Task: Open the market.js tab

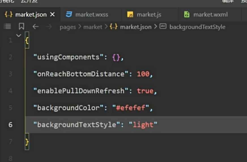Action: [x=149, y=15]
